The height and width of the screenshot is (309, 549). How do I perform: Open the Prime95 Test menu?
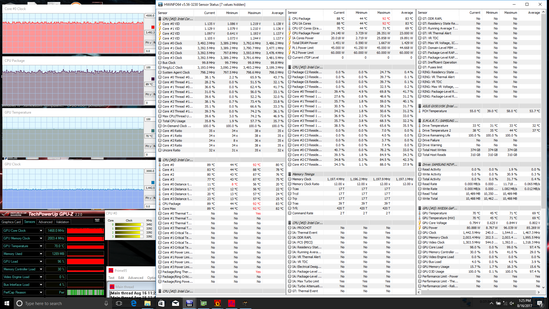click(x=111, y=278)
